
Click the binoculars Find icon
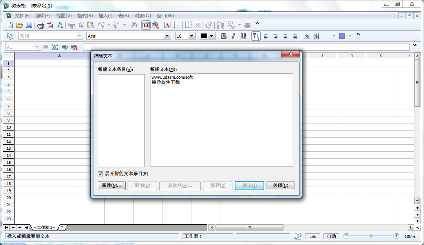pos(134,25)
